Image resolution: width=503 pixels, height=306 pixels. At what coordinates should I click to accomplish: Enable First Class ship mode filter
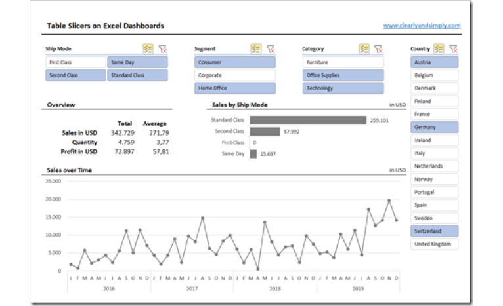[x=76, y=62]
